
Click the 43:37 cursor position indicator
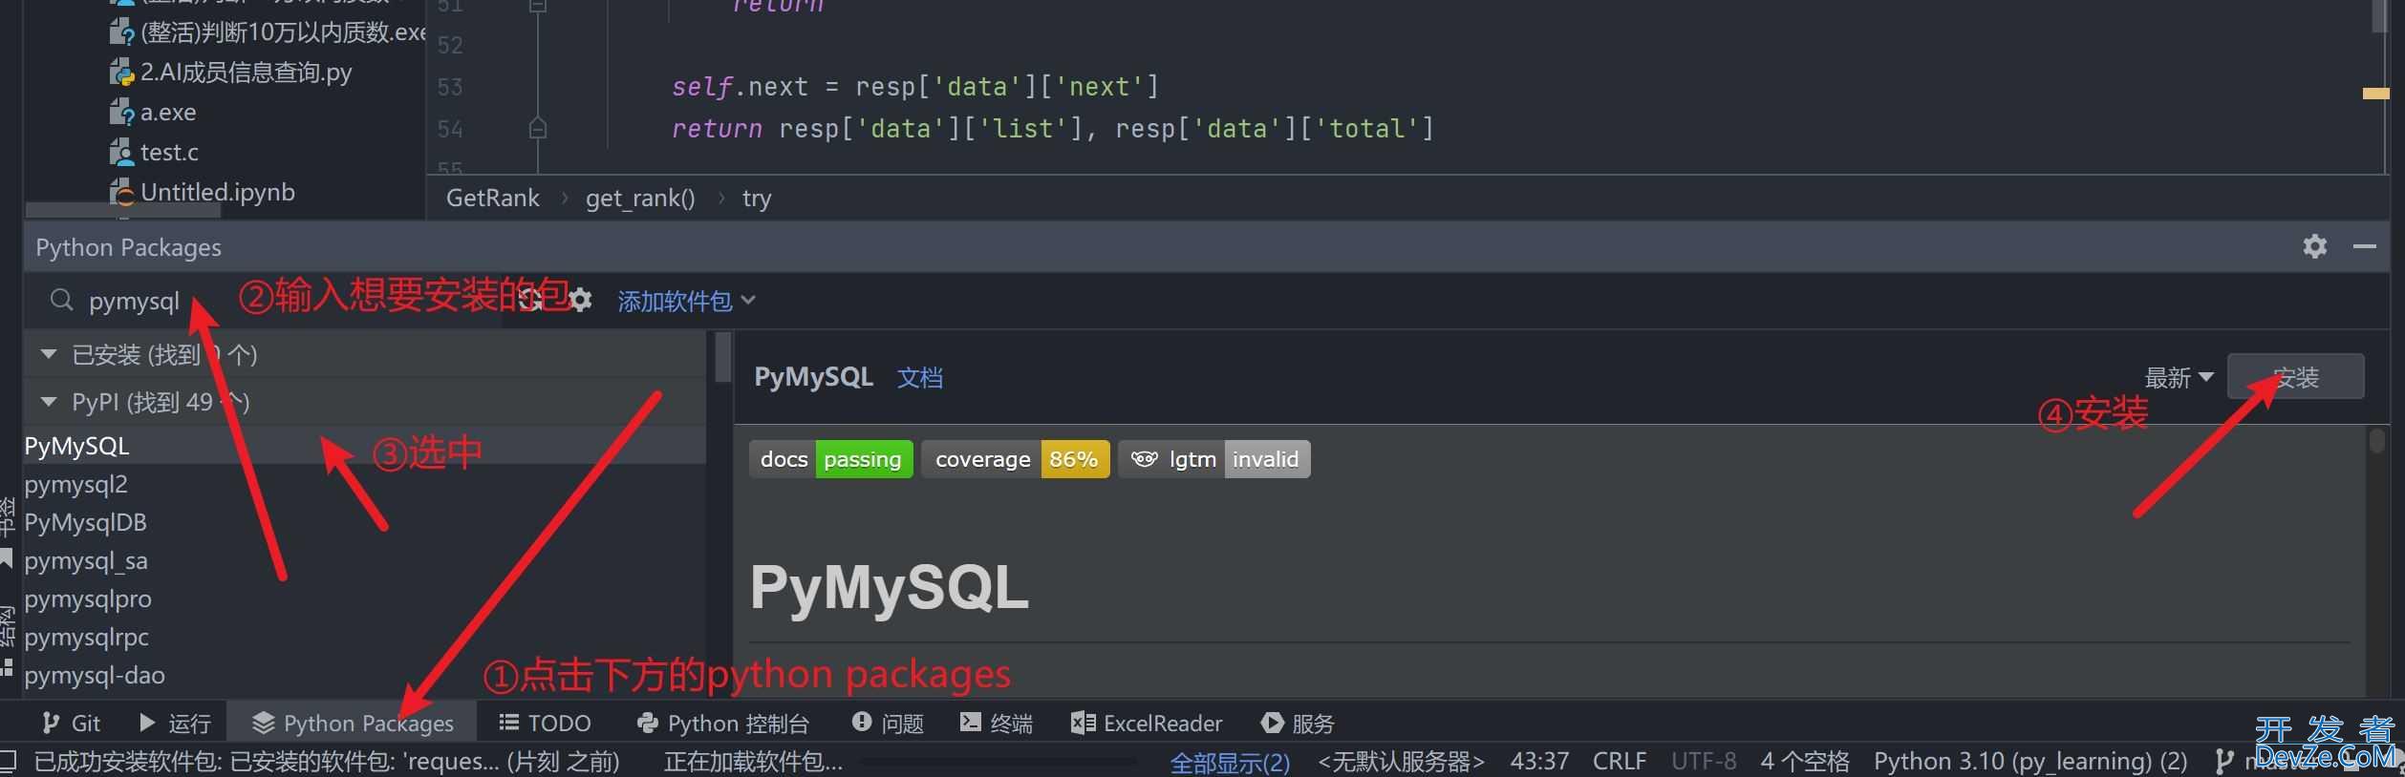coord(1539,761)
